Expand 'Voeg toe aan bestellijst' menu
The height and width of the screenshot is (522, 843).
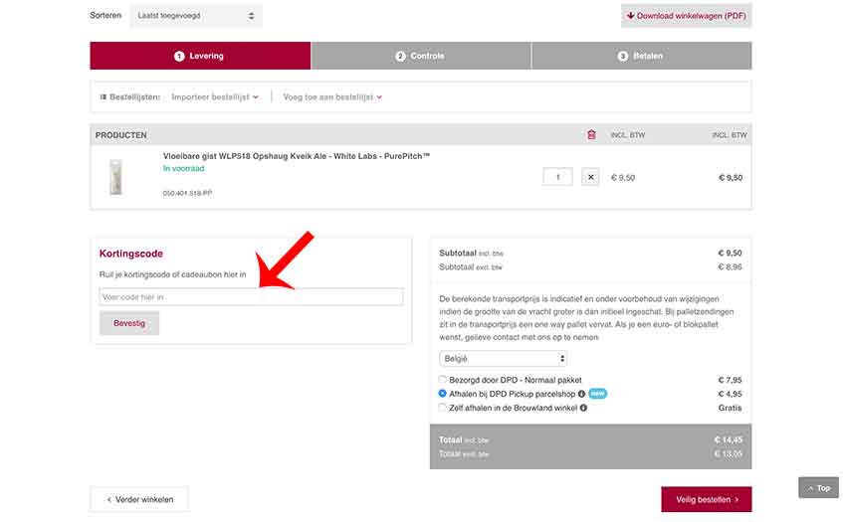pyautogui.click(x=332, y=97)
